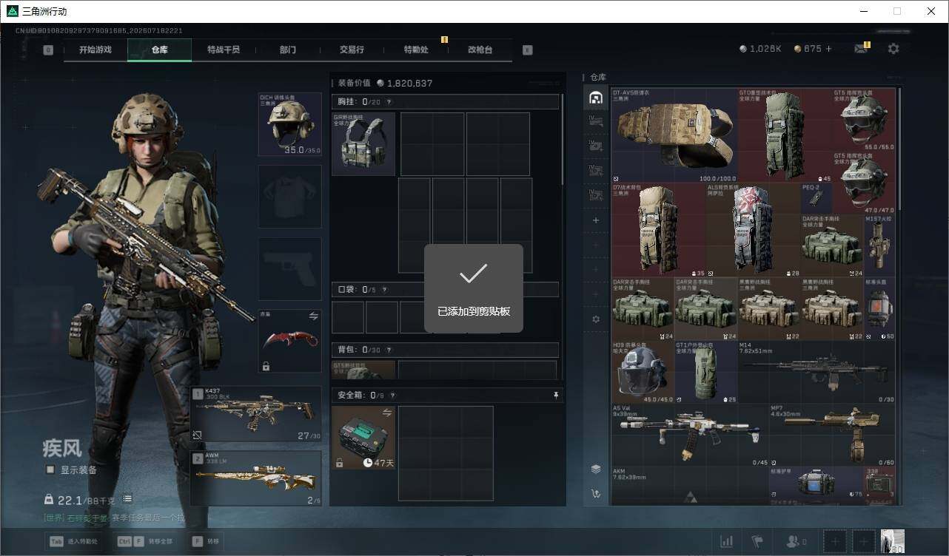Open the third IV extension stash page
The image size is (949, 556).
596,171
